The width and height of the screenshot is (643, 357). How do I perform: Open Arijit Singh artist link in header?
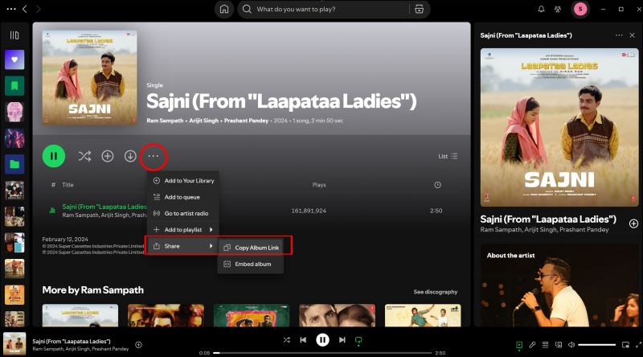coord(203,121)
